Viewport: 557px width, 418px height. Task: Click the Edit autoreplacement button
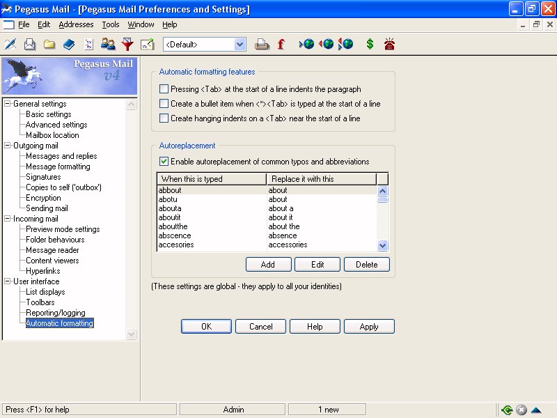pos(317,265)
